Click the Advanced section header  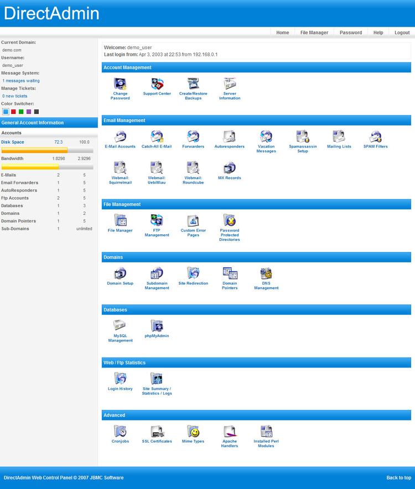256,415
